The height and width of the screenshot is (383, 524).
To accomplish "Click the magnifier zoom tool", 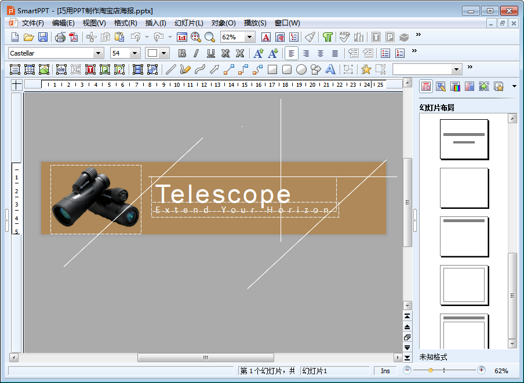I will (209, 37).
